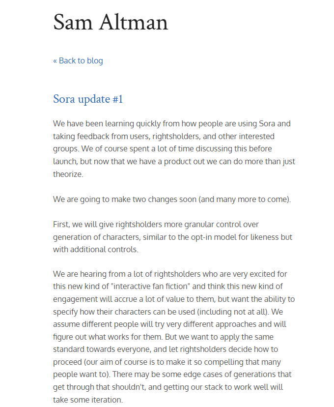Click the line "with additional controls."
334x407 pixels.
(96, 249)
